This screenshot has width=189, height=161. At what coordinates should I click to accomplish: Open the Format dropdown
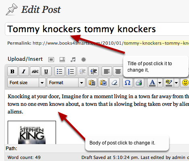(66, 83)
